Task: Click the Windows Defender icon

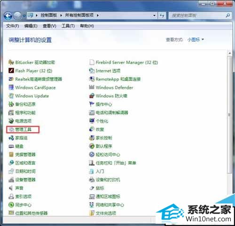Action: click(x=92, y=87)
